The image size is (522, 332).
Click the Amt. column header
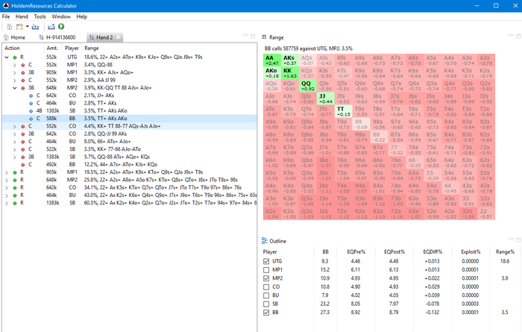click(53, 48)
